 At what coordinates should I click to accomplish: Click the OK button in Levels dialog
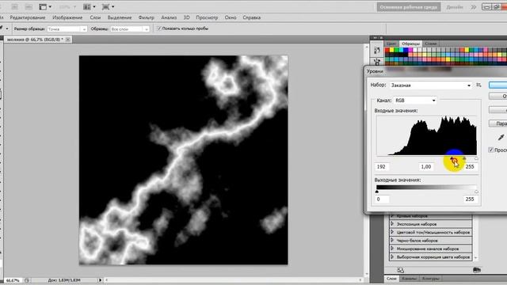click(498, 85)
